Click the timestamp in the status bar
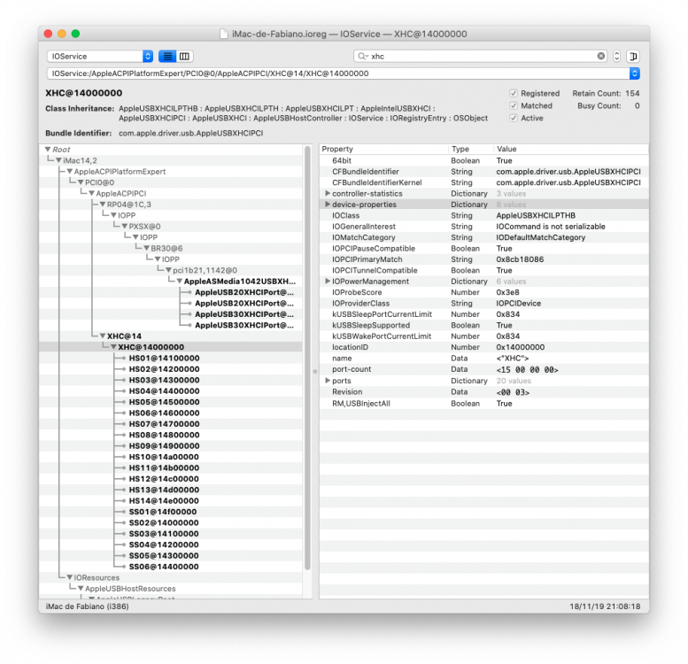The image size is (688, 664). (x=605, y=606)
